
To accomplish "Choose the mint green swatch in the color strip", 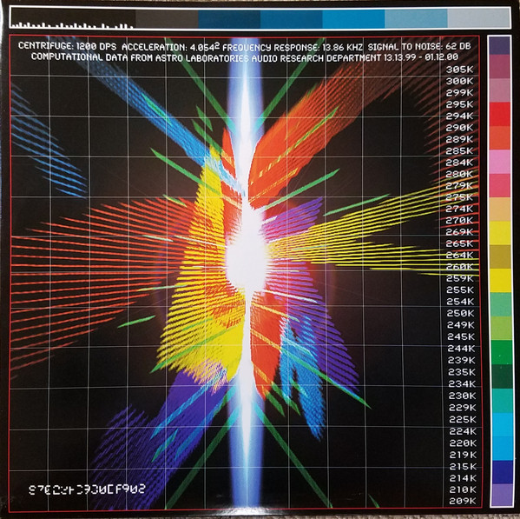I will coord(501,304).
